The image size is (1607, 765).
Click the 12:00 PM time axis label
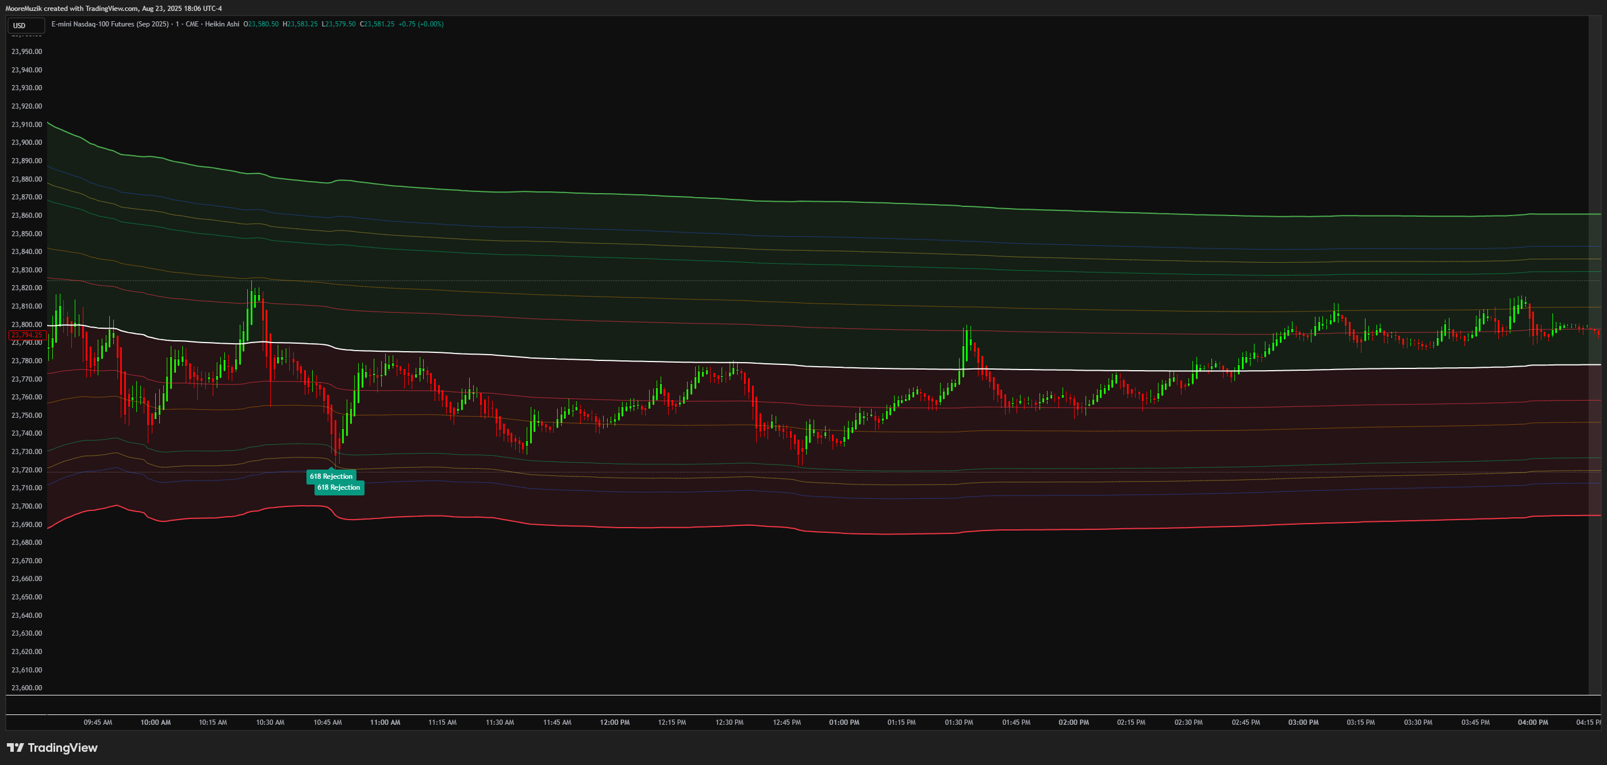615,722
